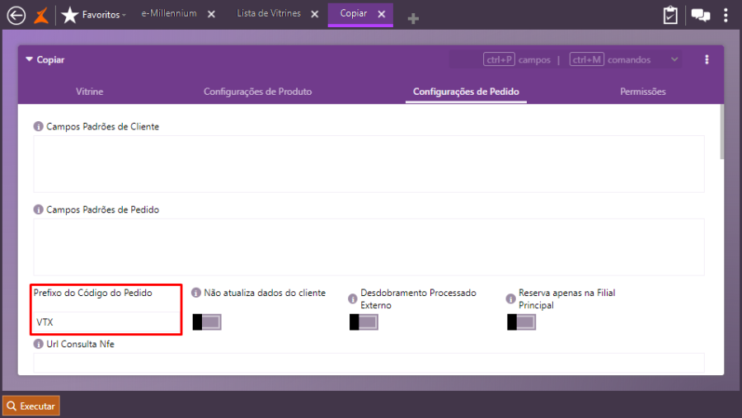Toggle Não atualiza dados do cliente switch

[x=207, y=322]
